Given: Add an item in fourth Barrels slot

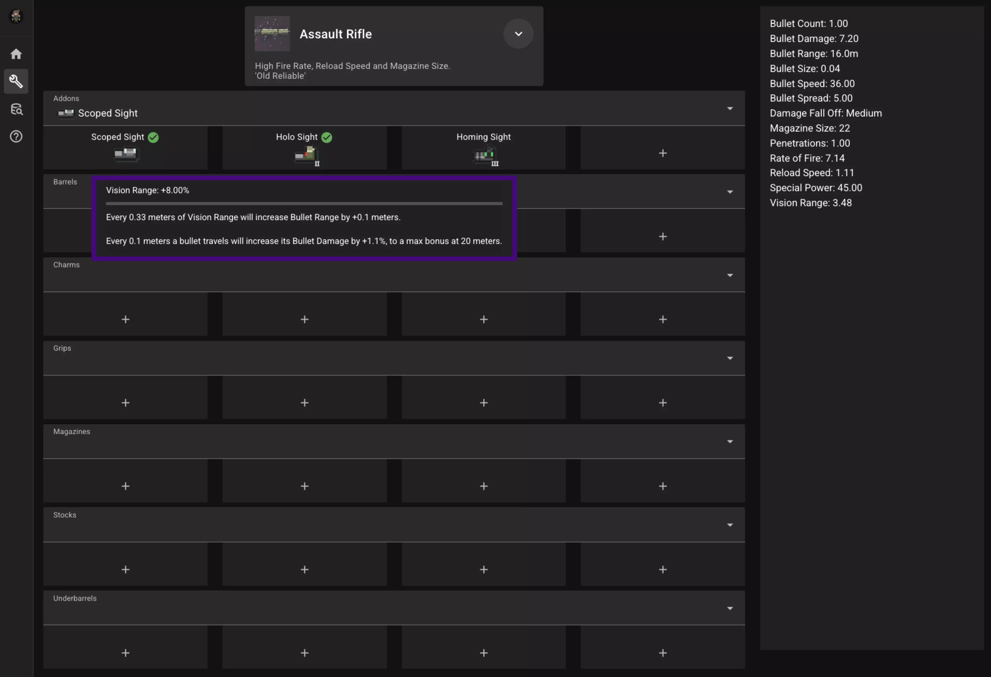Looking at the screenshot, I should tap(662, 236).
